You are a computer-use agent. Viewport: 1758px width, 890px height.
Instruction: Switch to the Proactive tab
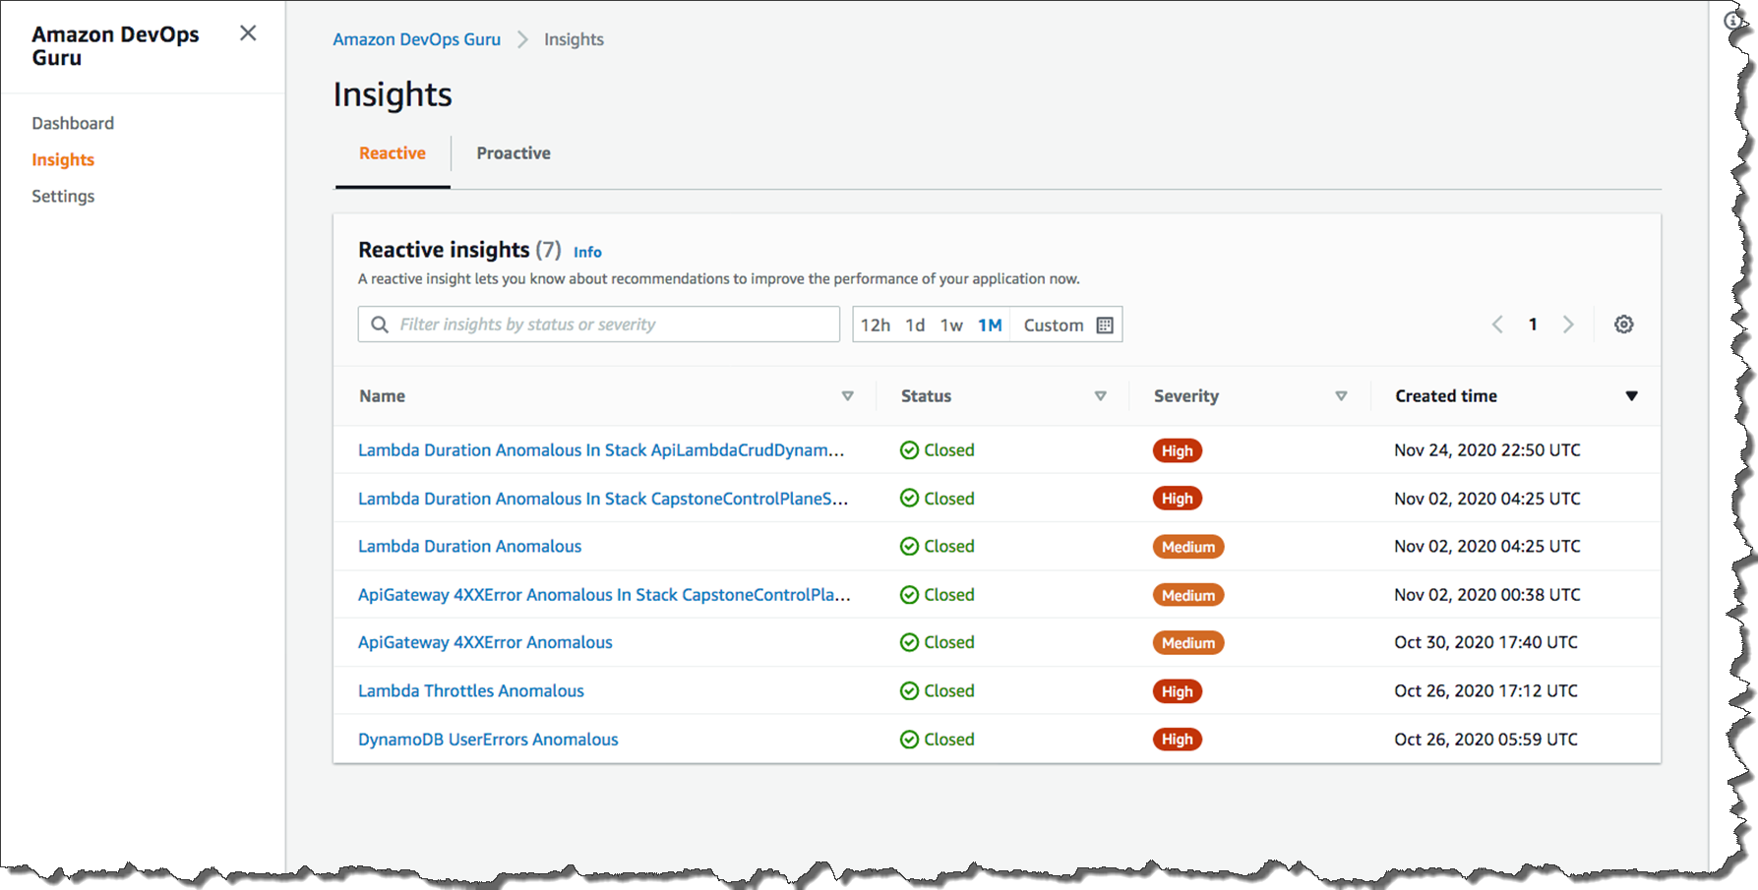click(x=514, y=153)
